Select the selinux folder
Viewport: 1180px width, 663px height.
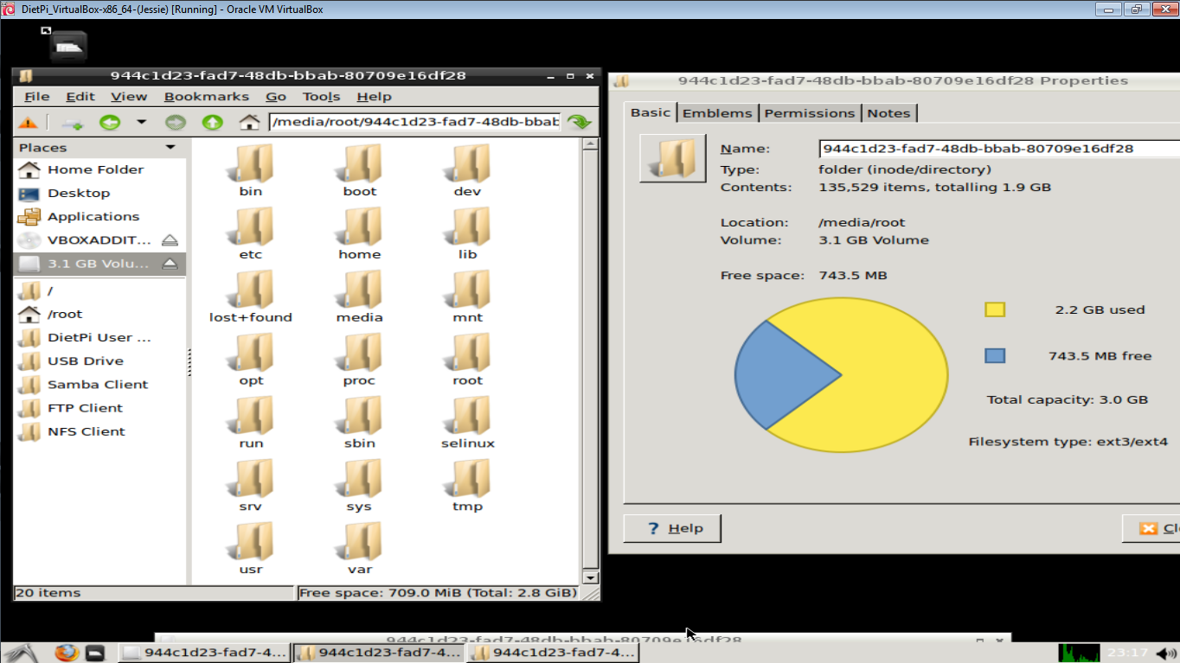tap(467, 423)
